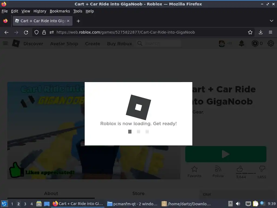Image resolution: width=277 pixels, height=208 pixels.
Task: Open tracking protection shield icon
Action: pyautogui.click(x=37, y=32)
